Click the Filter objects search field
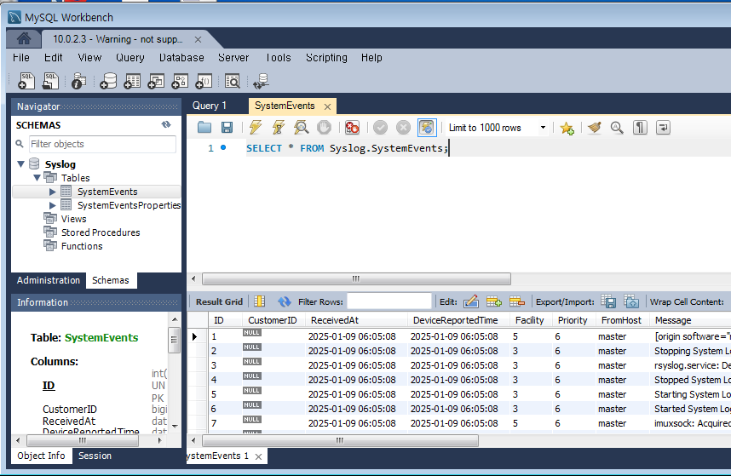The height and width of the screenshot is (476, 731). 102,144
